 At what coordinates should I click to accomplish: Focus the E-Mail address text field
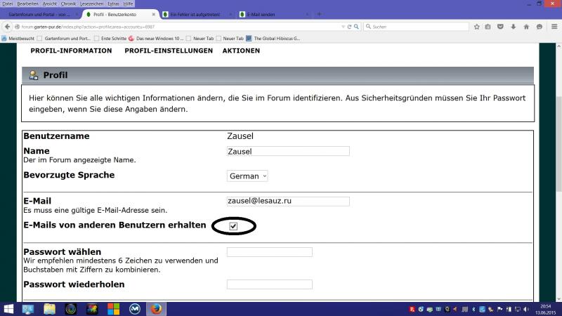pos(288,202)
